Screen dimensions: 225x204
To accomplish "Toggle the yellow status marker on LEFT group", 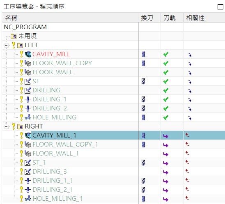I will point(14,45).
